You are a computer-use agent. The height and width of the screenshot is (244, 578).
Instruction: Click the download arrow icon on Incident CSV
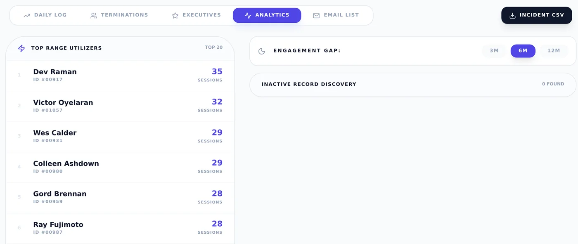pos(512,15)
